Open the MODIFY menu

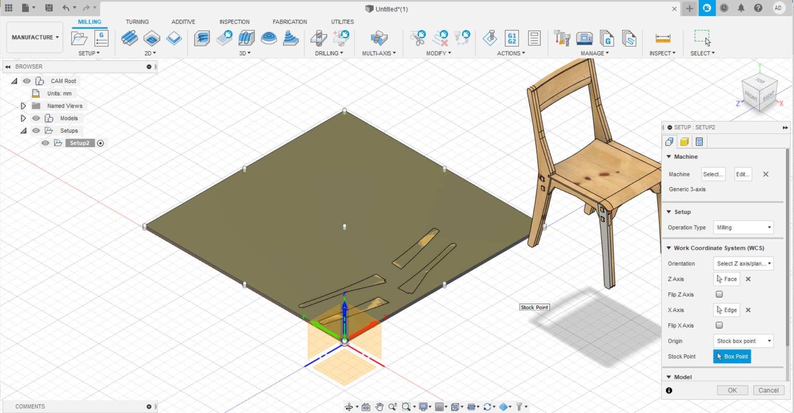(x=439, y=53)
